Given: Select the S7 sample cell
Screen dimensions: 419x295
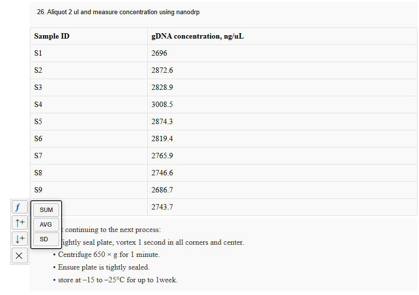Looking at the screenshot, I should [x=39, y=156].
